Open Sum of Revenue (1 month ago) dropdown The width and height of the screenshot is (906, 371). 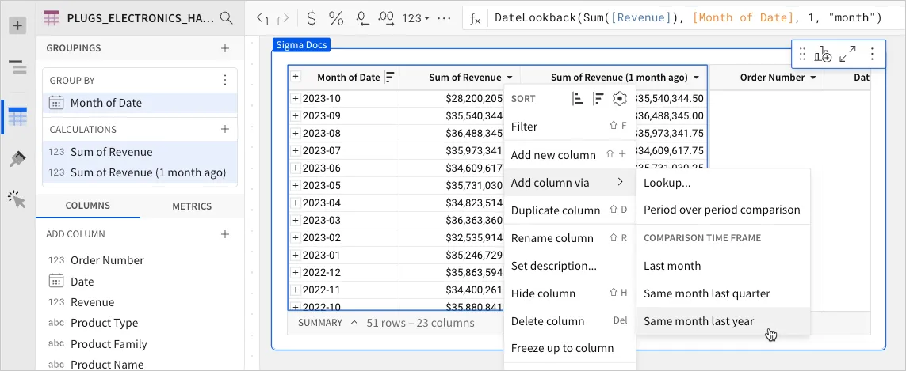tap(696, 78)
